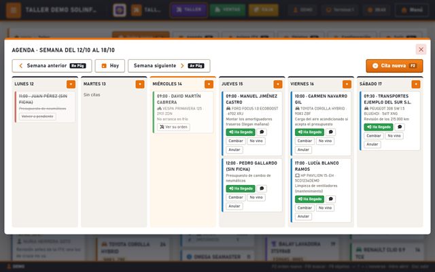Select 09:00 - David Martín Cabrera appointment title
The width and height of the screenshot is (435, 272).
tap(179, 99)
